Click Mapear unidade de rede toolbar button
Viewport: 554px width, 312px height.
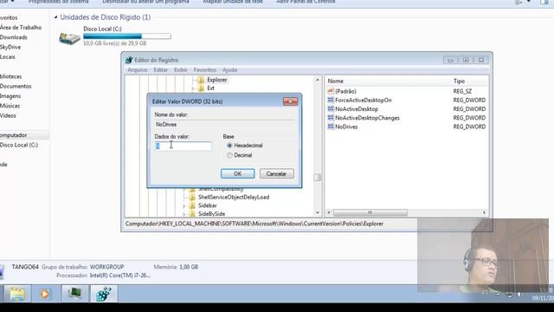click(x=233, y=2)
